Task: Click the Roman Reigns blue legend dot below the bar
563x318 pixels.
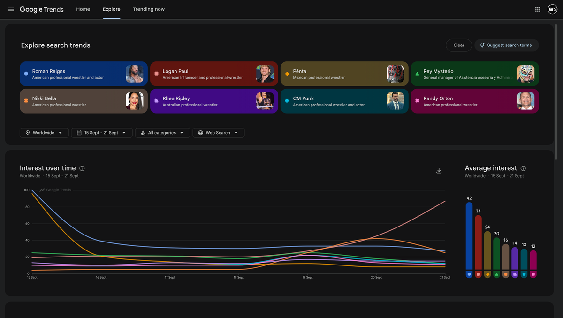Action: tap(469, 274)
